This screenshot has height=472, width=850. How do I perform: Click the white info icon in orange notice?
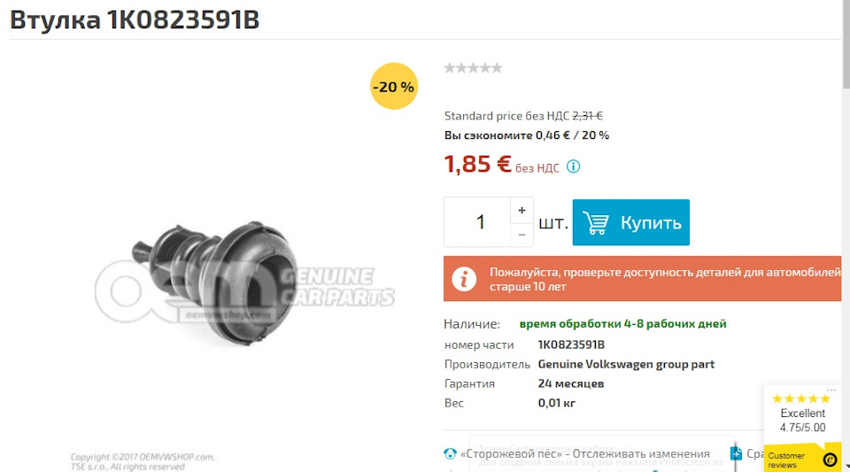pos(464,279)
